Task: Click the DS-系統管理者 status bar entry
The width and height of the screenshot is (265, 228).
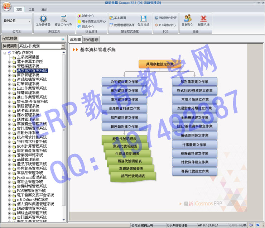Action: pos(177,225)
